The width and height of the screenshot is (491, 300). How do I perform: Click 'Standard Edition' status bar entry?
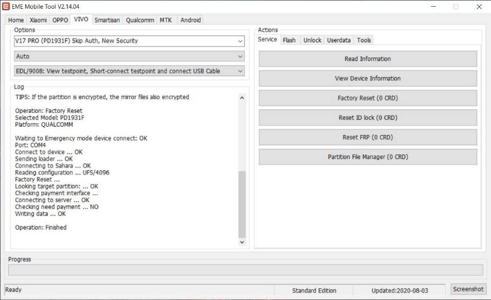[x=314, y=291]
